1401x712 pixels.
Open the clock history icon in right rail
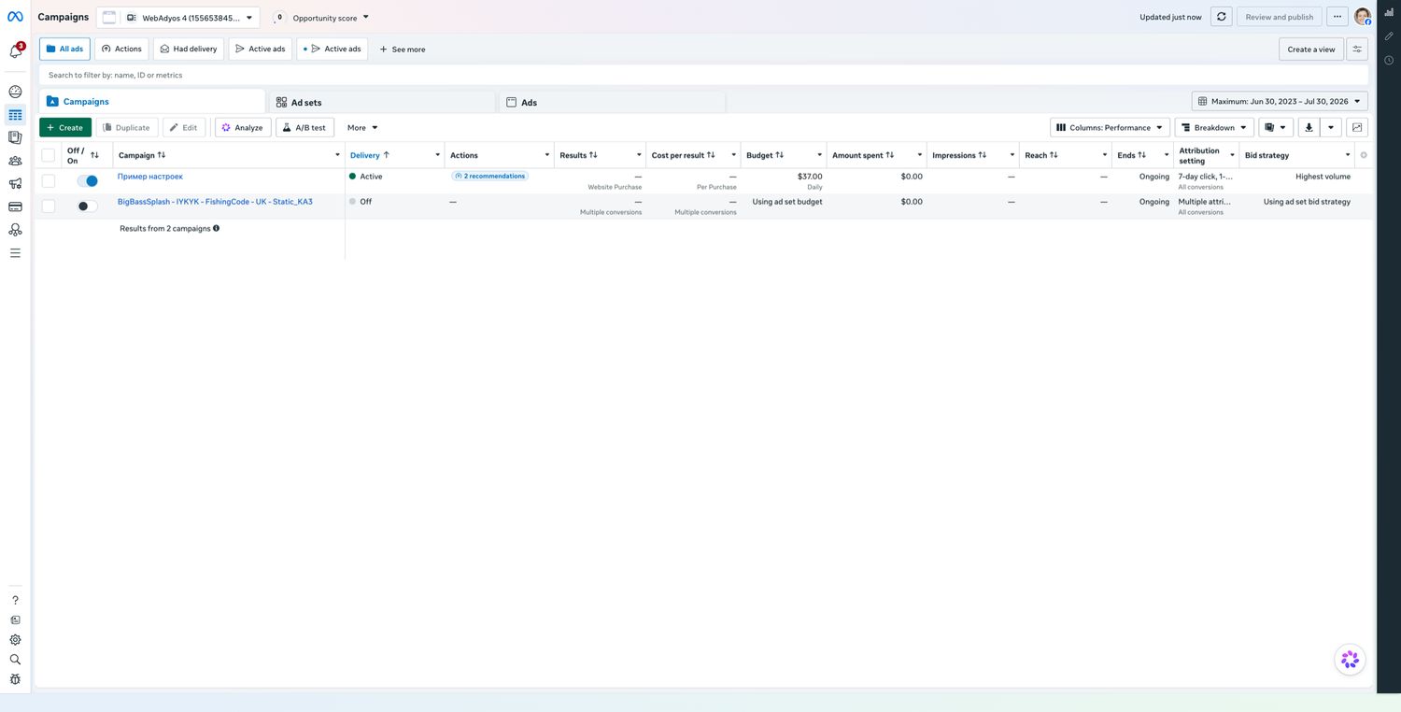pyautogui.click(x=1389, y=60)
